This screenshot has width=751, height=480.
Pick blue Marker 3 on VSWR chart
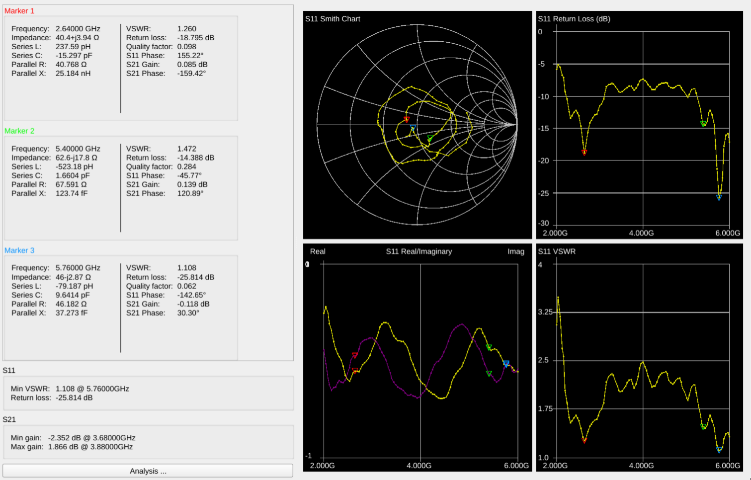(719, 450)
